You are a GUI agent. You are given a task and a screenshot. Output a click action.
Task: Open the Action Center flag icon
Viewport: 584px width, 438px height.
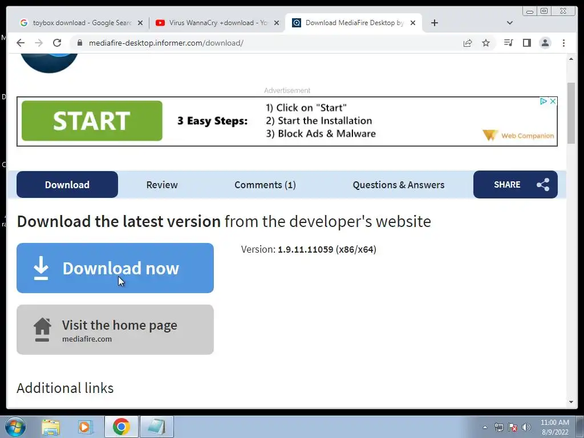pos(513,427)
